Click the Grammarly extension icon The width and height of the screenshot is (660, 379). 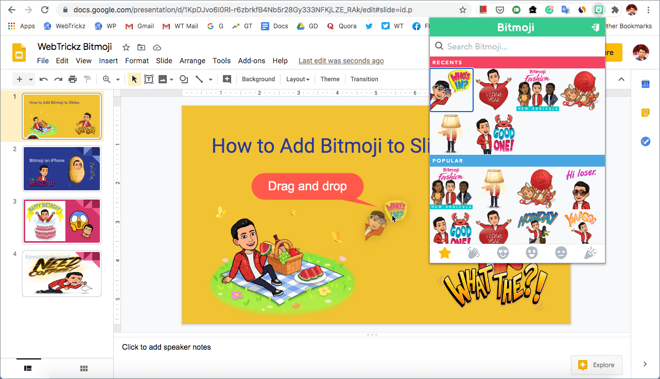pyautogui.click(x=549, y=10)
